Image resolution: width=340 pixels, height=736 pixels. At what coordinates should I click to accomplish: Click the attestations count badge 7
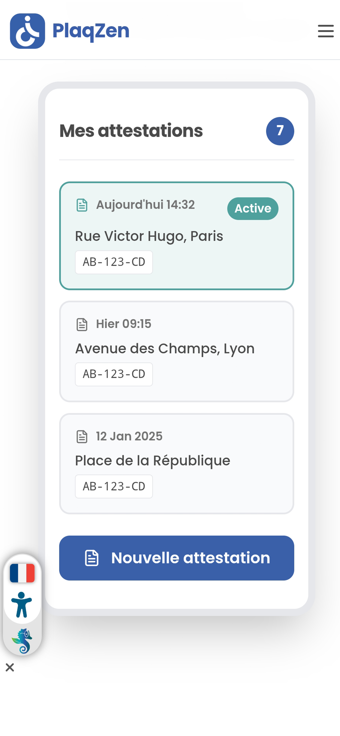280,131
